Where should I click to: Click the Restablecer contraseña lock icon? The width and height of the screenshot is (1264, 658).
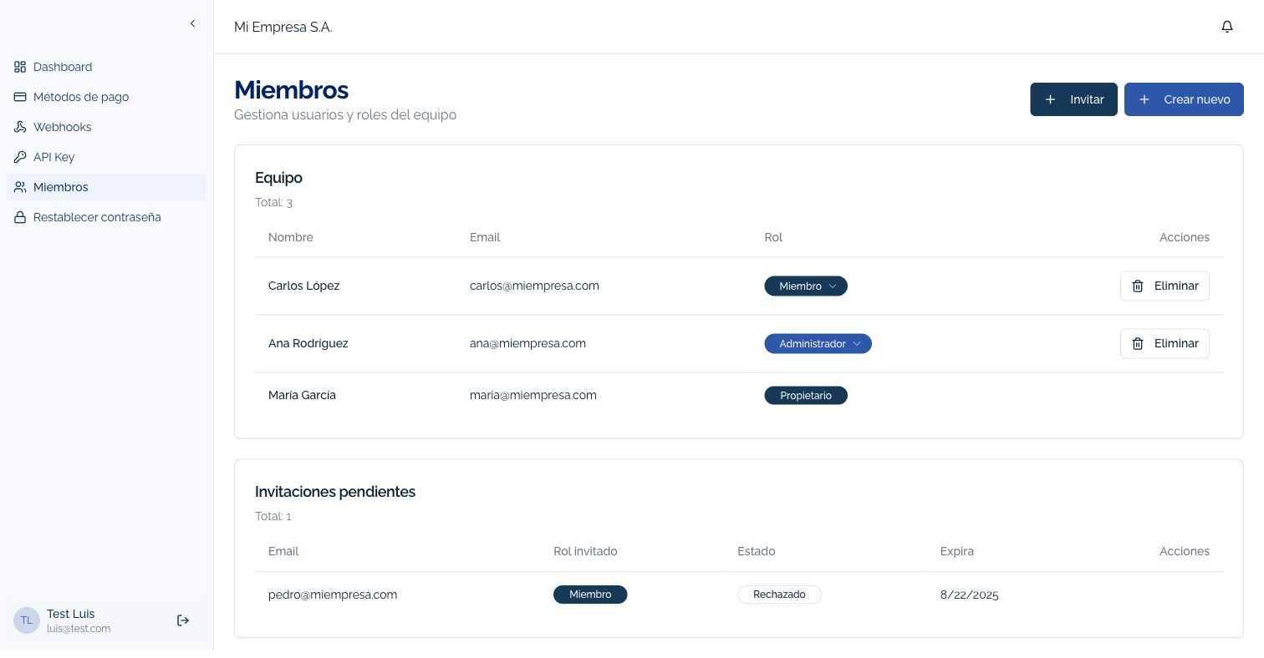click(x=19, y=217)
